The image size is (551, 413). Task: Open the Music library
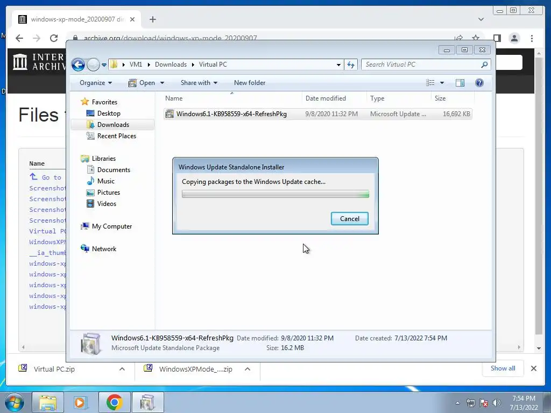pos(106,181)
